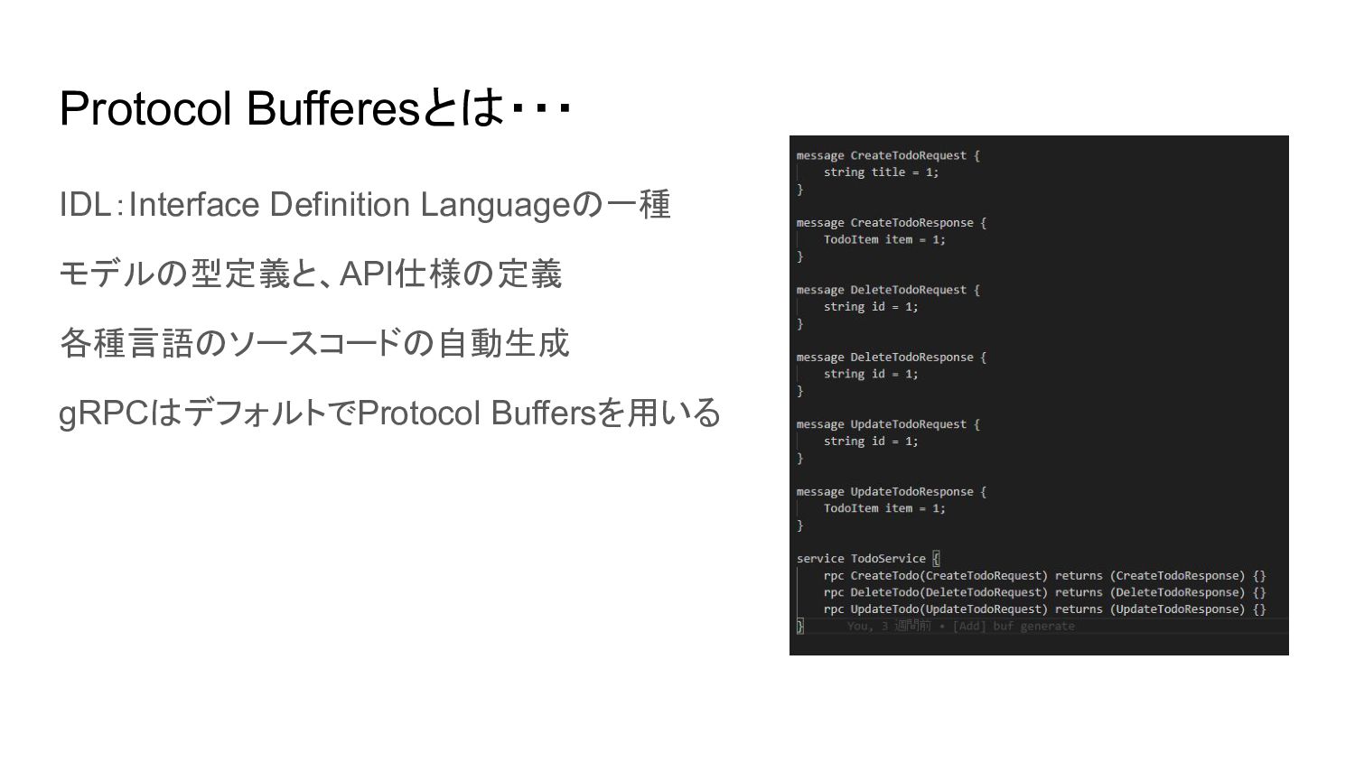1355x762 pixels.
Task: Click the protobuf code screenshot image
Action: coord(1039,395)
